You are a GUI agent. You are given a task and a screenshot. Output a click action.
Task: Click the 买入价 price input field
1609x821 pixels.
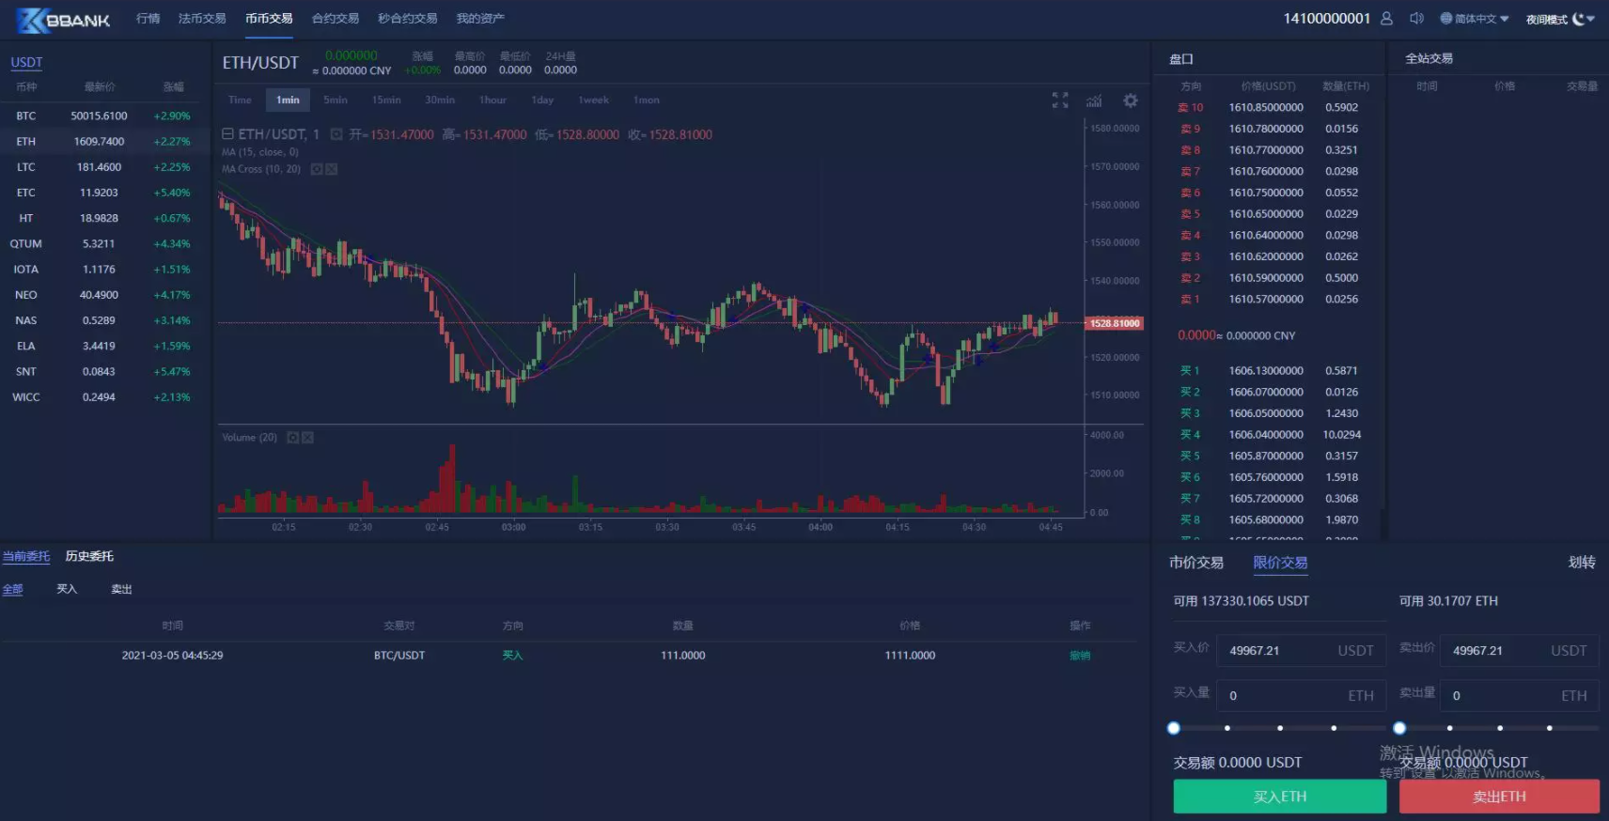(1280, 651)
